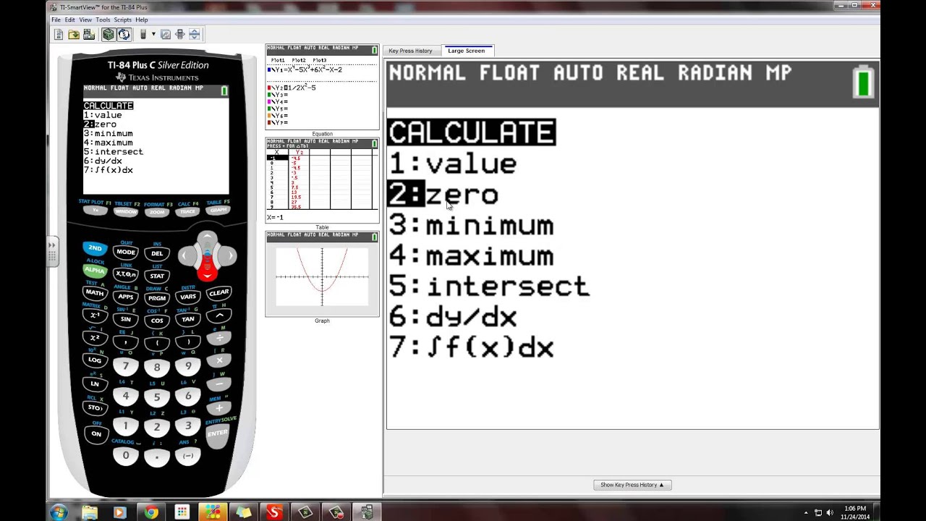Open the Edit menu
This screenshot has height=521, width=926.
tap(69, 20)
